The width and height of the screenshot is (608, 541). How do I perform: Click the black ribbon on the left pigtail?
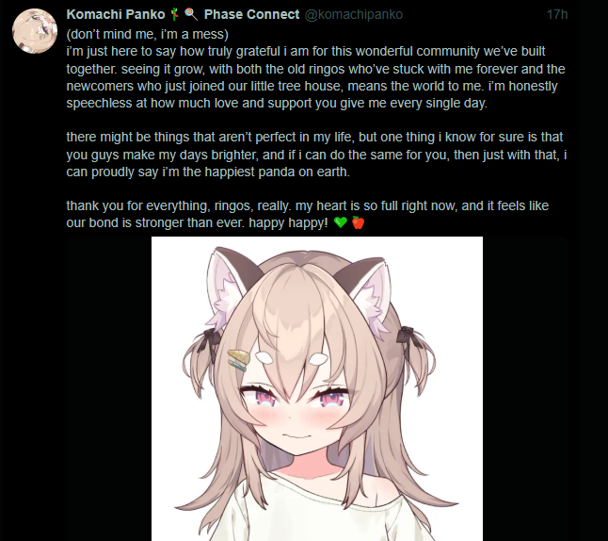(208, 340)
